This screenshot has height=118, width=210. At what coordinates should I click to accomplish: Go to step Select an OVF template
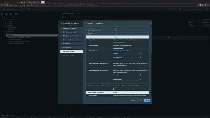click(72, 28)
